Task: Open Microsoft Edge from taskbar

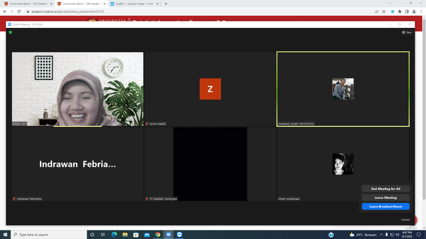Action: tap(114, 234)
